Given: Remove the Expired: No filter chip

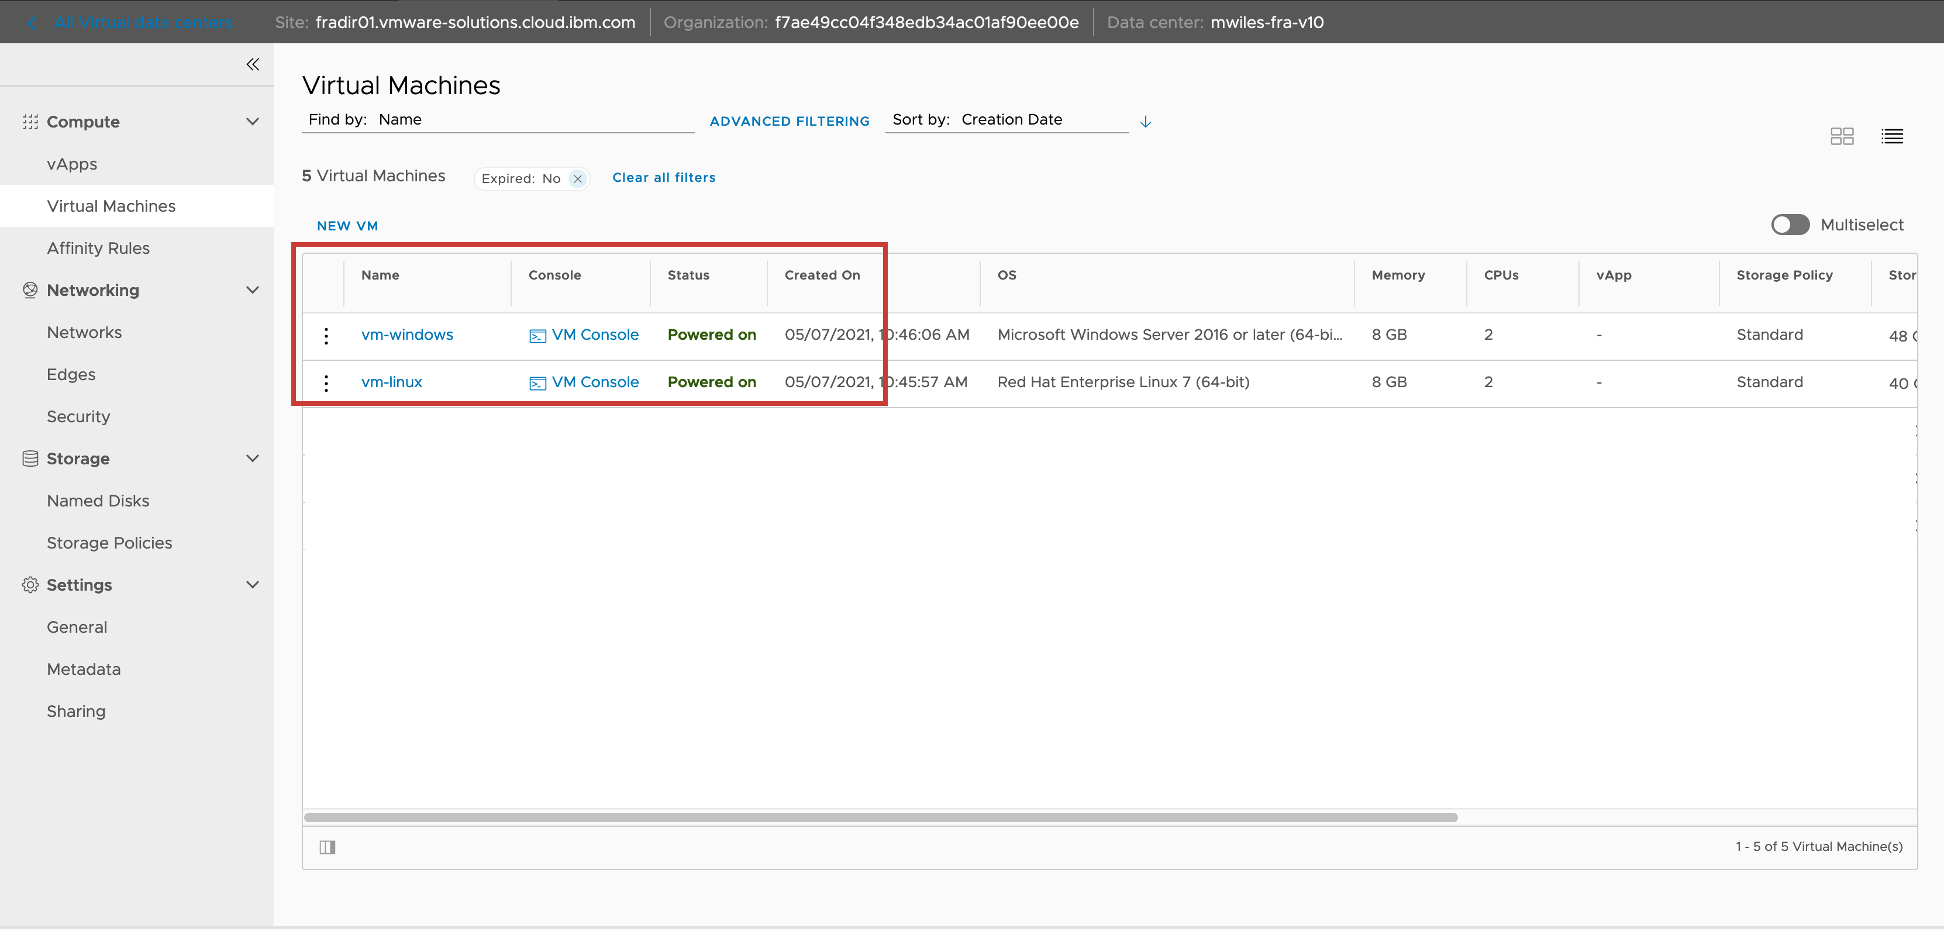Looking at the screenshot, I should (577, 179).
